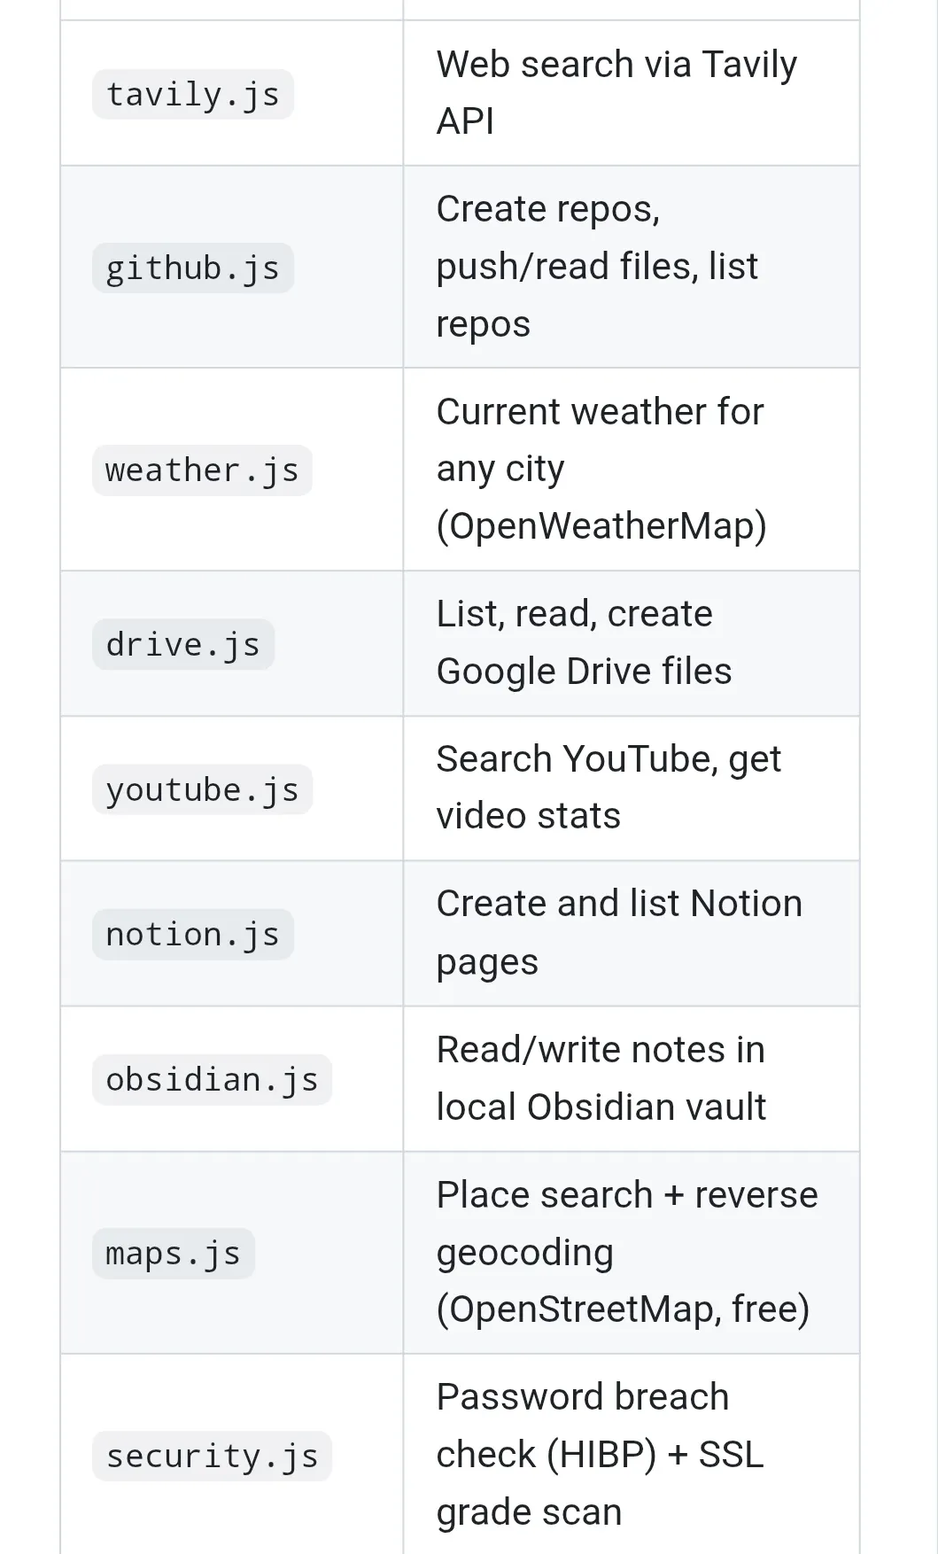The image size is (938, 1554).
Task: Click 'Place search + reverse geocoding' description
Action: click(627, 1252)
